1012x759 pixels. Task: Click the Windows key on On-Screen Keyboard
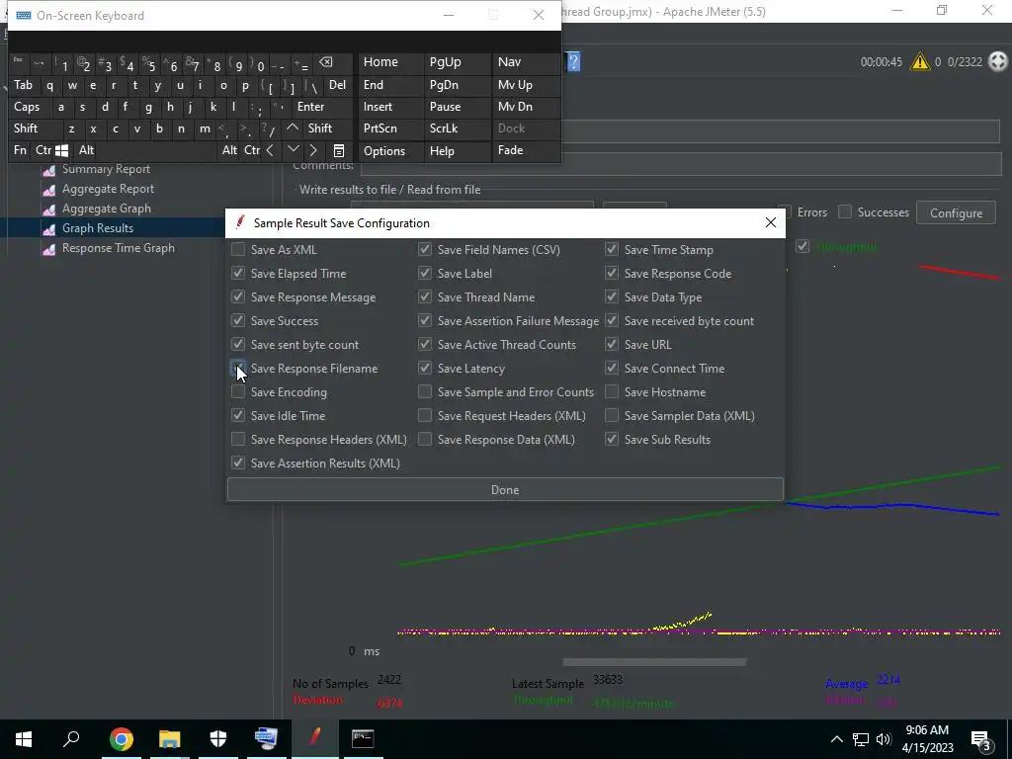point(62,150)
